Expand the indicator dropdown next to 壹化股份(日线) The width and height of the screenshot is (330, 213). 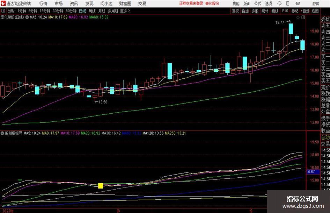tap(27, 17)
